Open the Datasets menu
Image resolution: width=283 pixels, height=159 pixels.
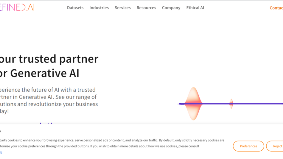coord(75,8)
